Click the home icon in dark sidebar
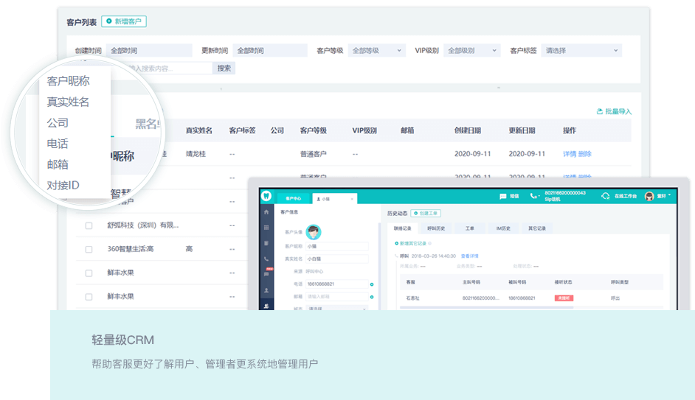This screenshot has height=400, width=695. 266,212
